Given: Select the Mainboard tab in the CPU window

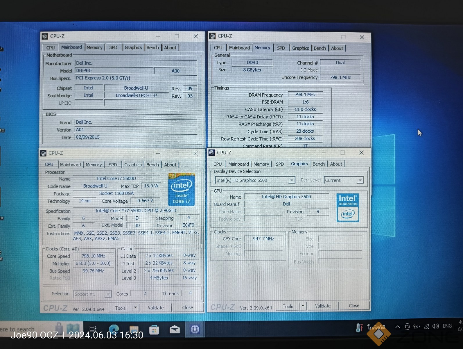Looking at the screenshot, I should (x=71, y=165).
